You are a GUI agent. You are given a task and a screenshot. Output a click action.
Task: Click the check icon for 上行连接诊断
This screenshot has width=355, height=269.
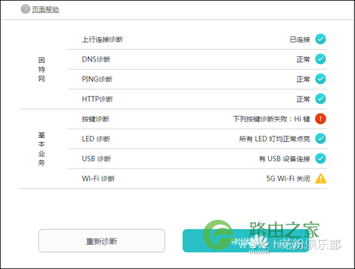(320, 39)
